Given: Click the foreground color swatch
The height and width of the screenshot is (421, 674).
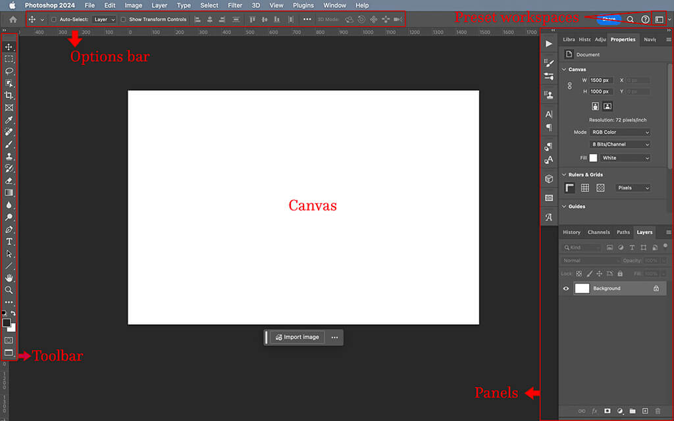Looking at the screenshot, I should click(6, 322).
